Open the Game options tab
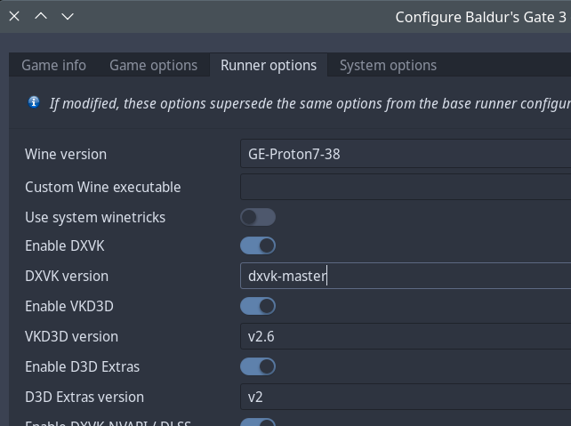The image size is (571, 426). (153, 65)
